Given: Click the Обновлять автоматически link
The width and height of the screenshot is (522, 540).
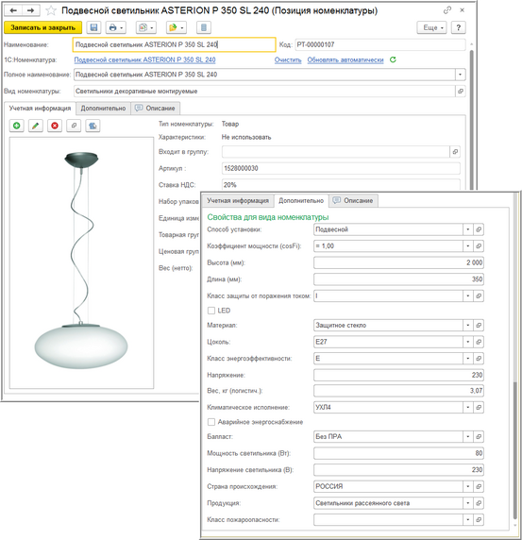Looking at the screenshot, I should coord(345,59).
